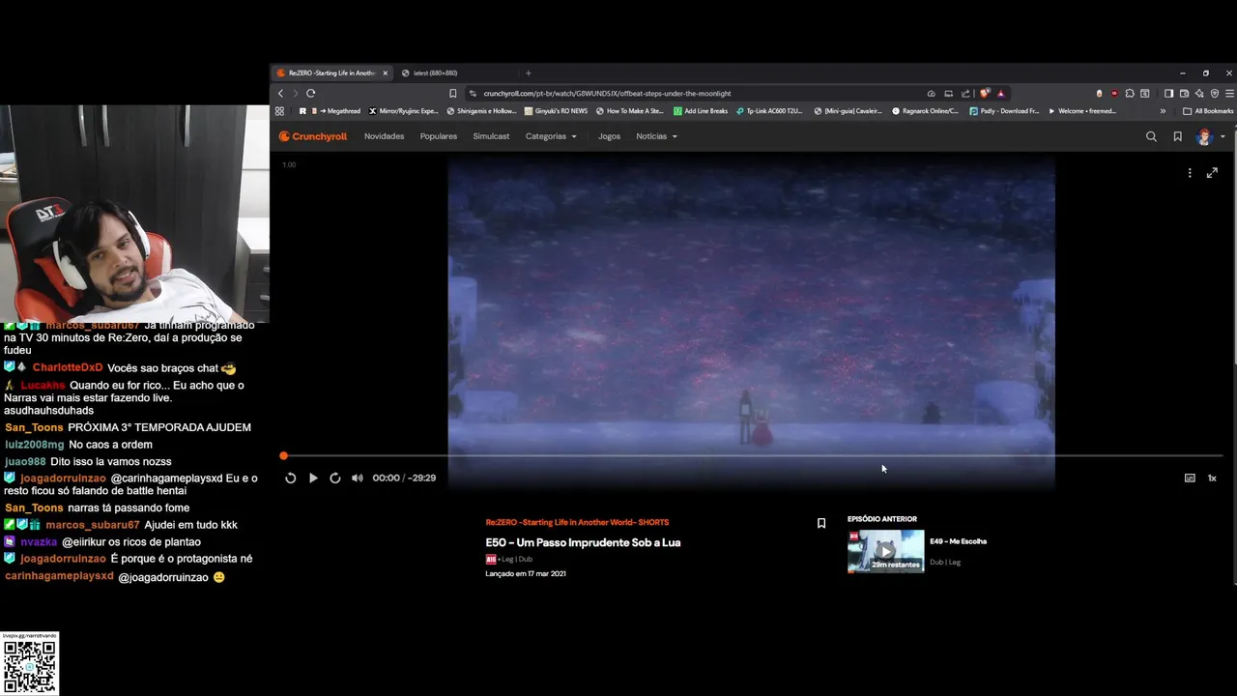Reload the current page
This screenshot has height=696, width=1237.
(310, 93)
